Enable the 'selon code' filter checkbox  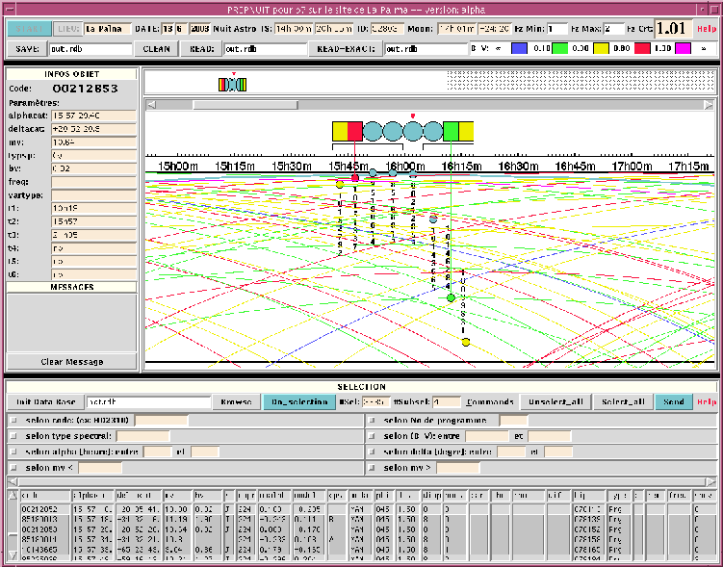pyautogui.click(x=13, y=421)
